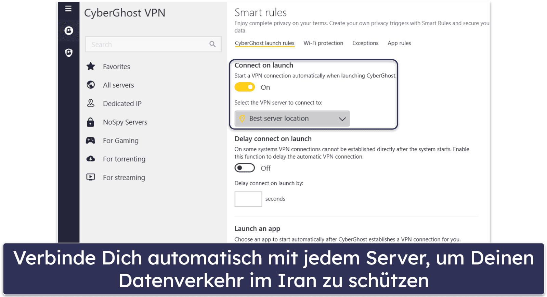This screenshot has height=297, width=547.
Task: Click the CyberGhost VPN title text
Action: click(x=125, y=13)
